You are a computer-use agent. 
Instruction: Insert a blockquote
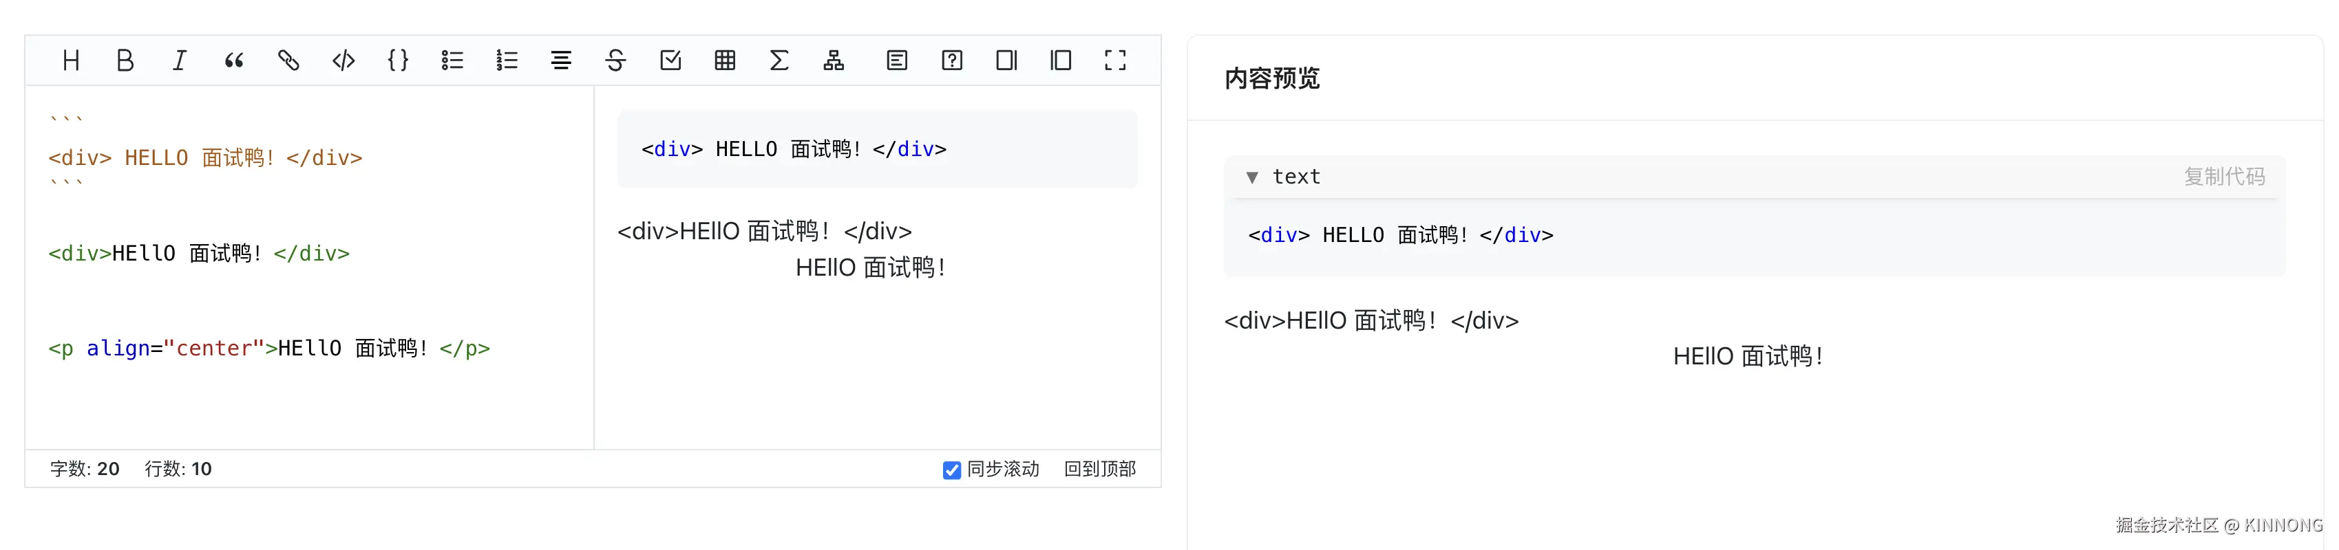(x=234, y=60)
